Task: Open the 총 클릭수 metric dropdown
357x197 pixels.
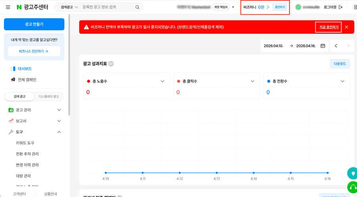Action: click(x=252, y=81)
